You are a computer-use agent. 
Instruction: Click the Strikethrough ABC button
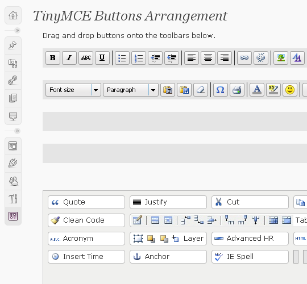click(86, 58)
